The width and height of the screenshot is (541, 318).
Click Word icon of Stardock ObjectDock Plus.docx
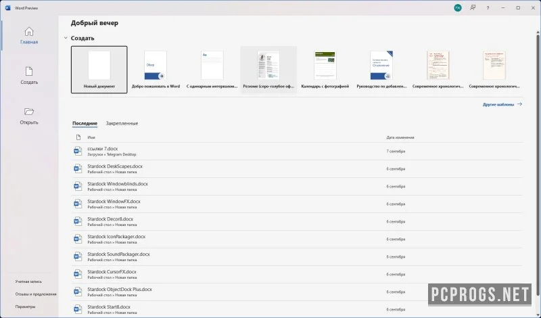tap(78, 292)
